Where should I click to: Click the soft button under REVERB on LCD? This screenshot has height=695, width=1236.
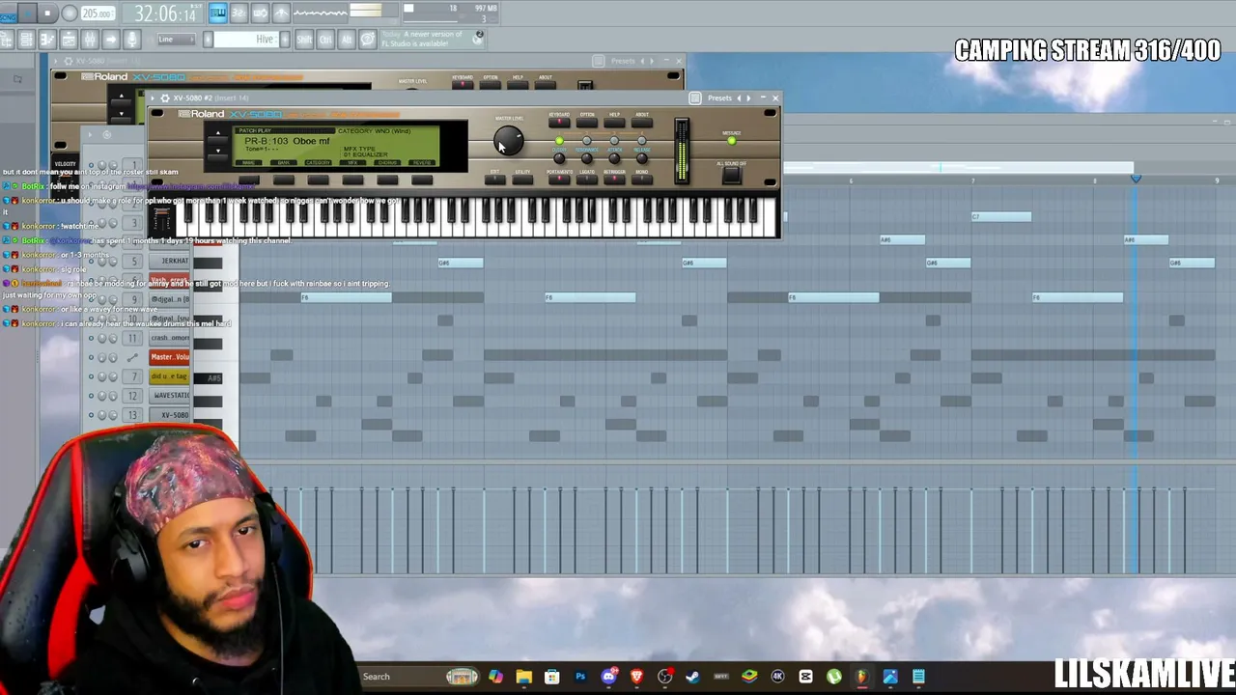[422, 180]
